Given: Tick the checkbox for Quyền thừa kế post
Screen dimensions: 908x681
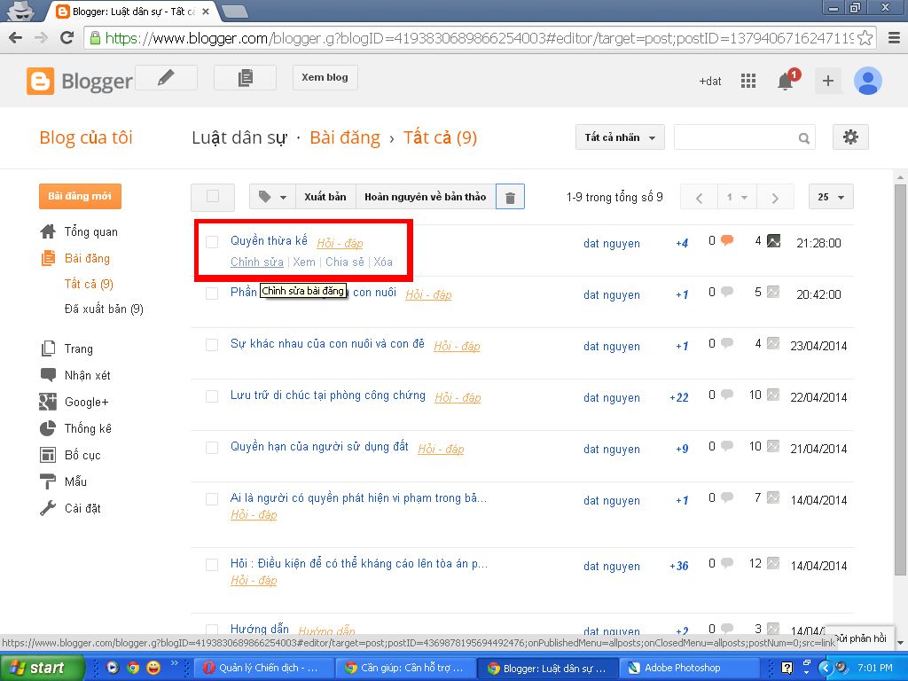Looking at the screenshot, I should point(212,242).
